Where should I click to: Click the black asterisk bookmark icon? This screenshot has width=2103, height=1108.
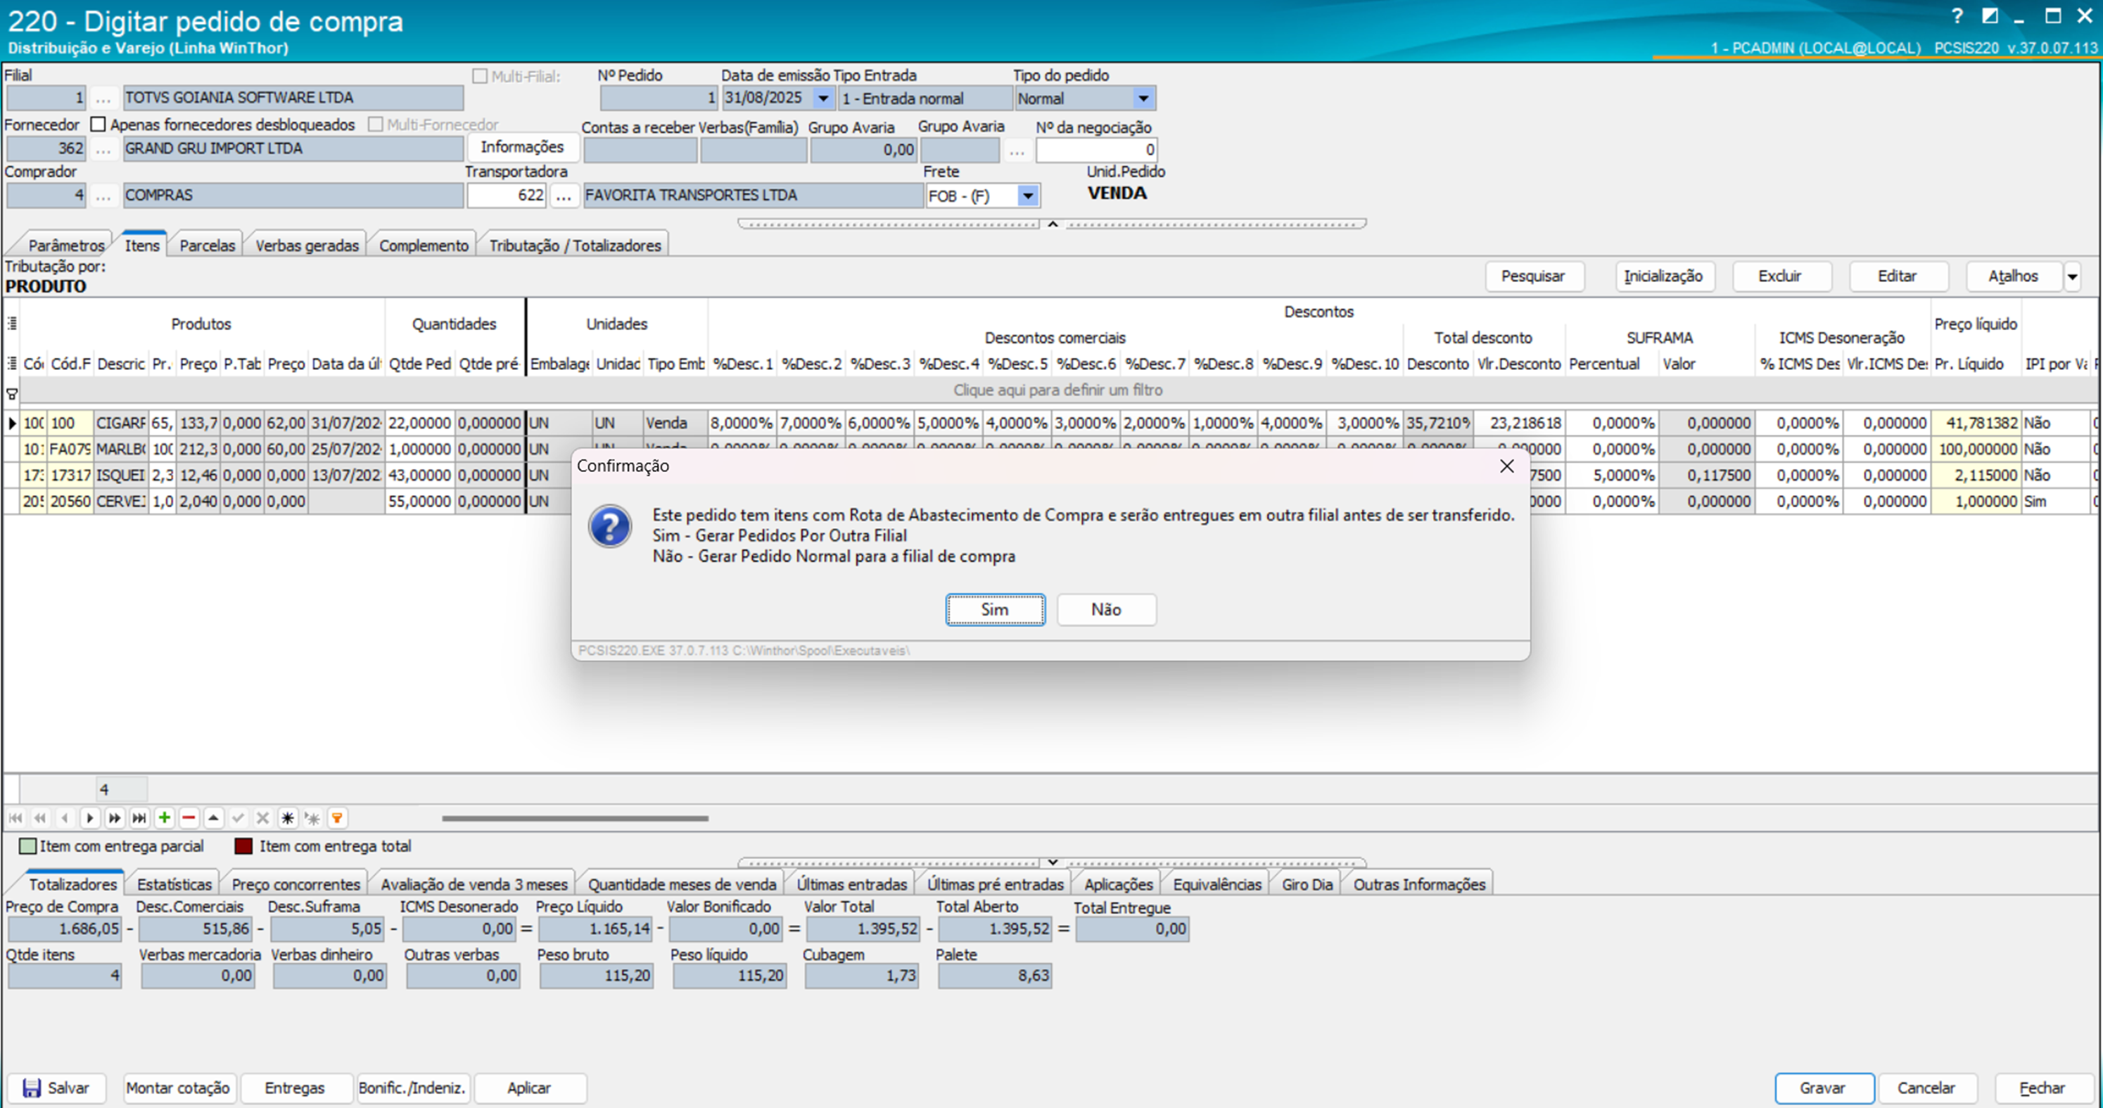pyautogui.click(x=287, y=817)
